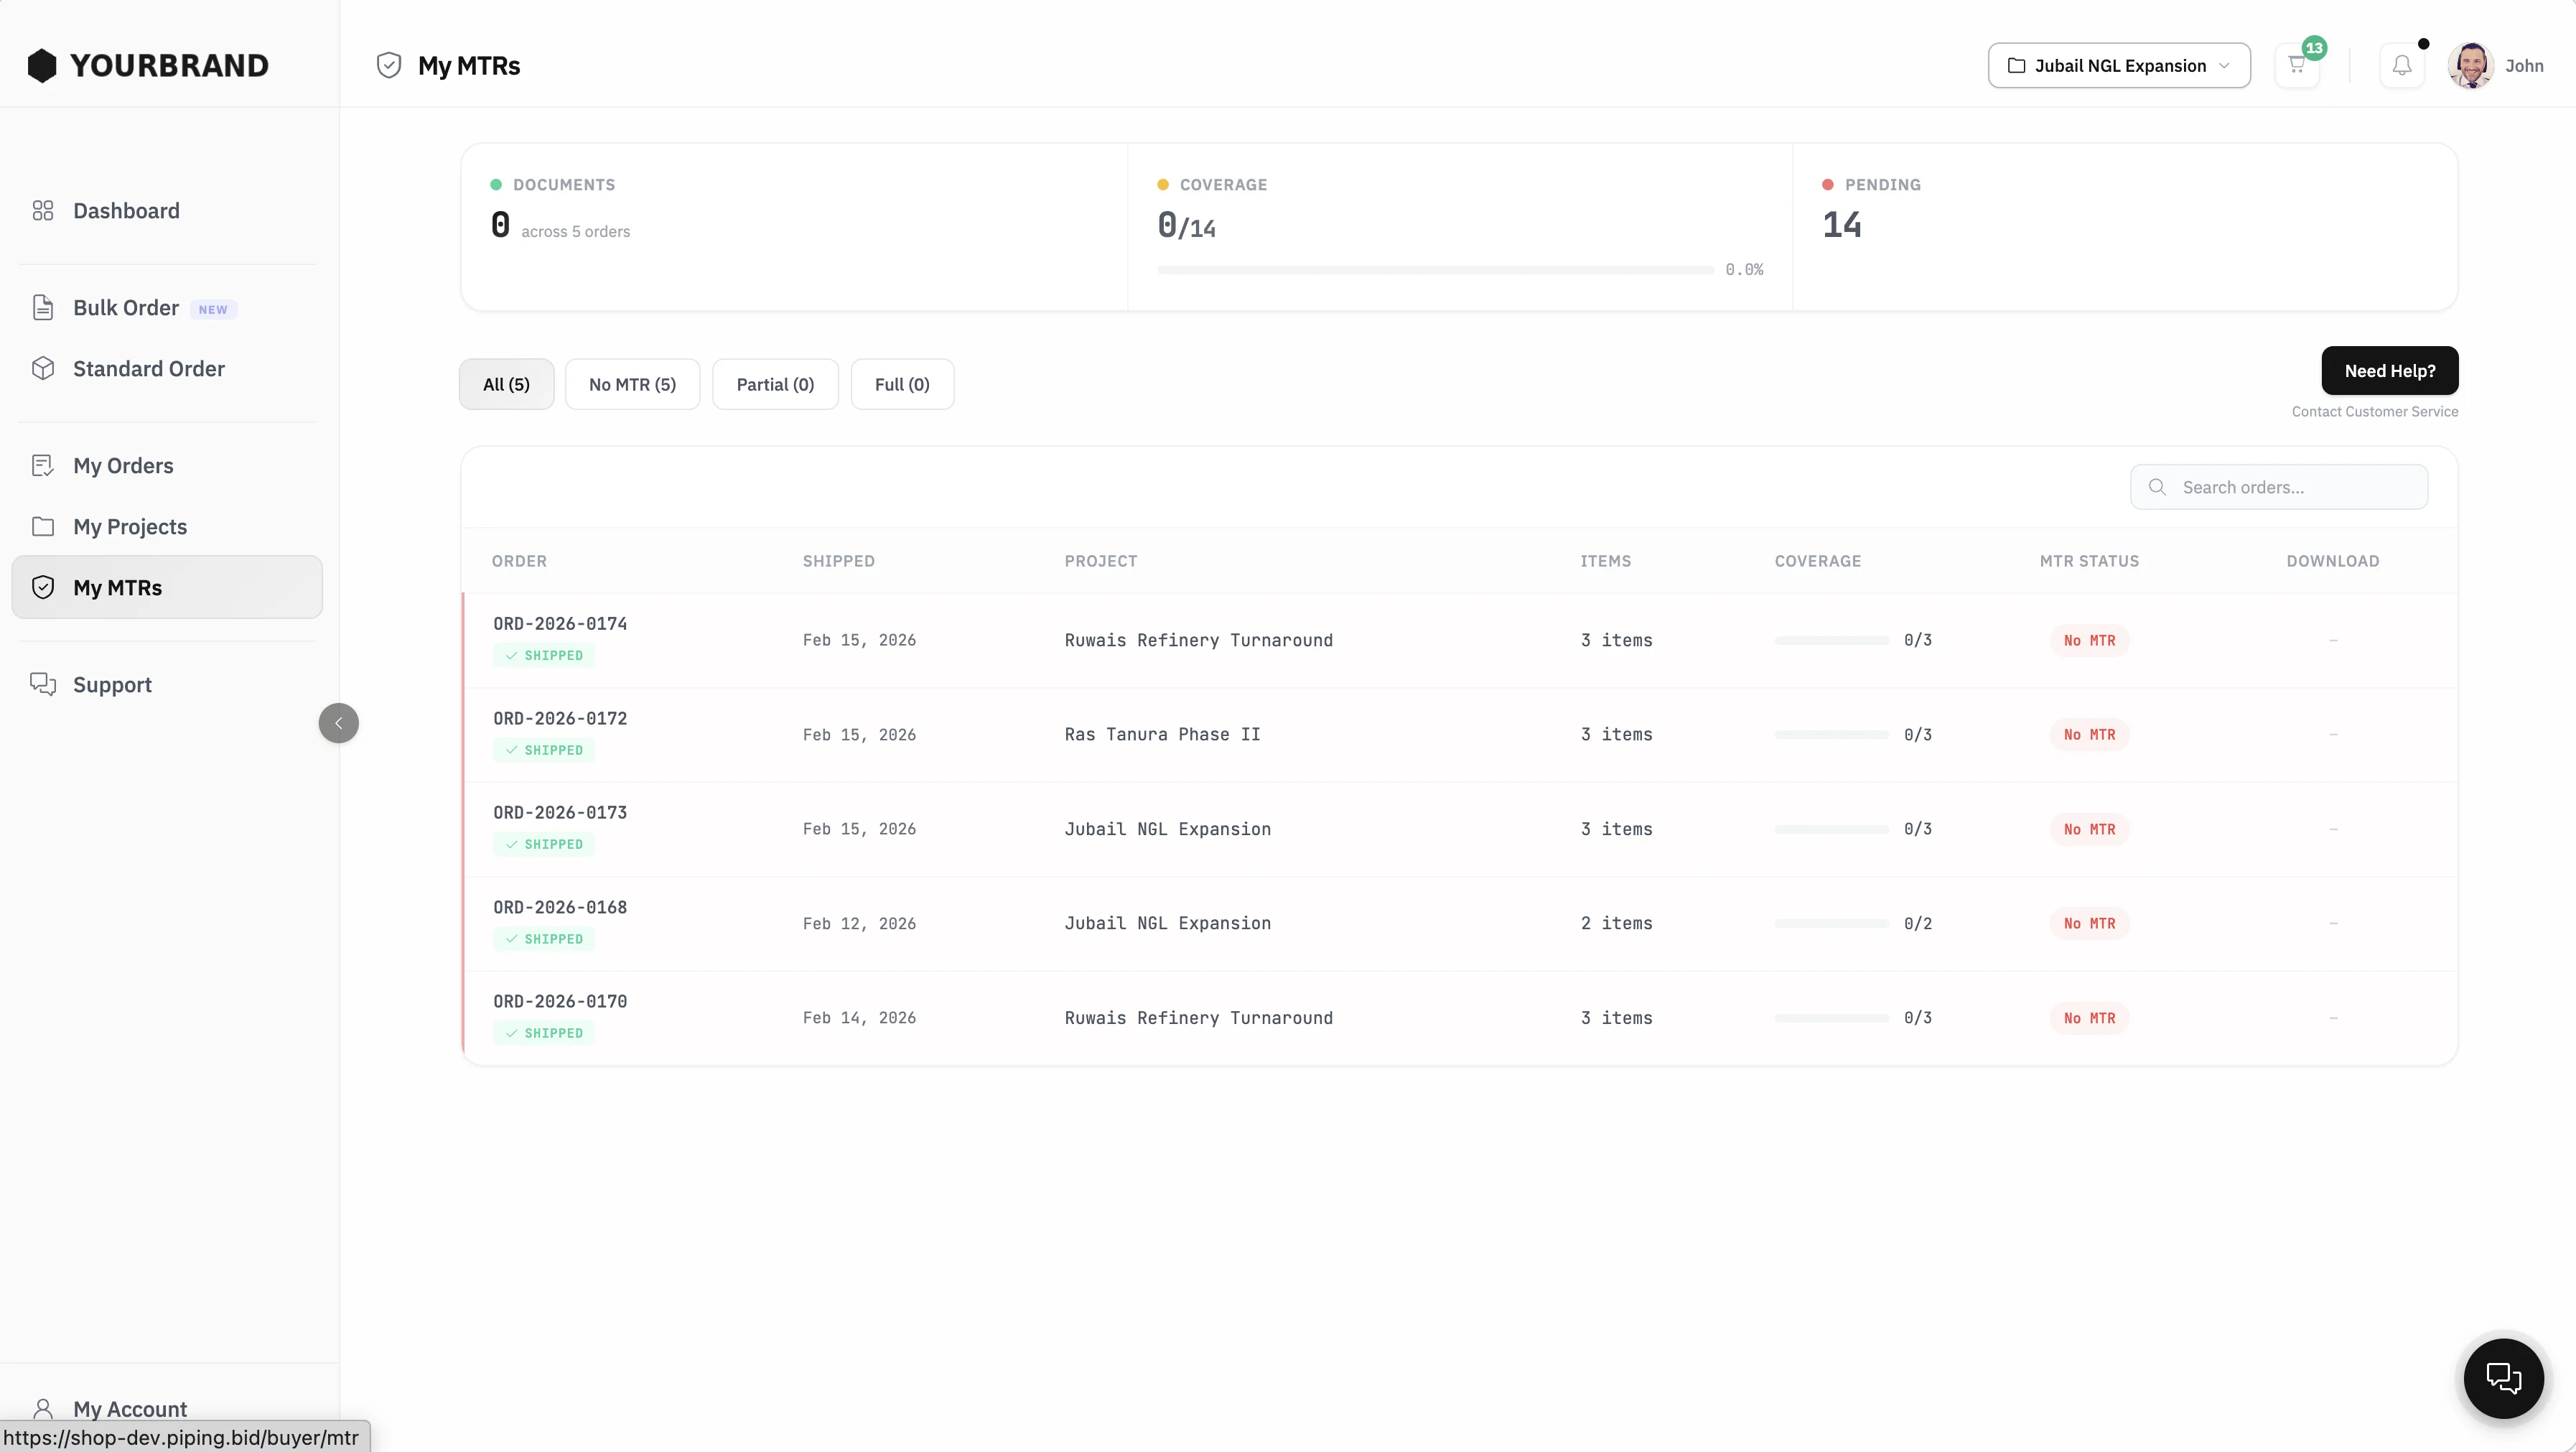Expand the Jubail NGL Expansion project dropdown

pos(2118,66)
